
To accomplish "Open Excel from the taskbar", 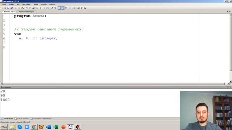I will point(56,127).
